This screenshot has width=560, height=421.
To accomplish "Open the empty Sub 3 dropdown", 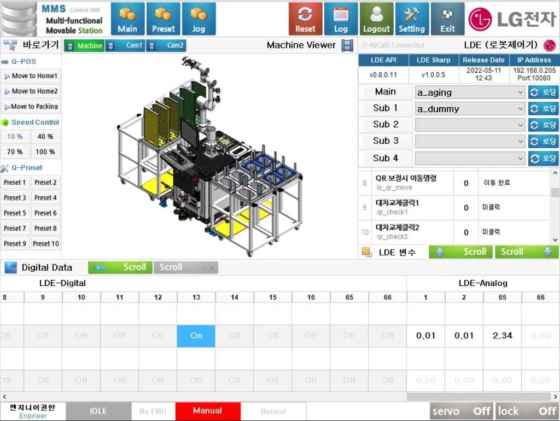I will click(x=470, y=142).
